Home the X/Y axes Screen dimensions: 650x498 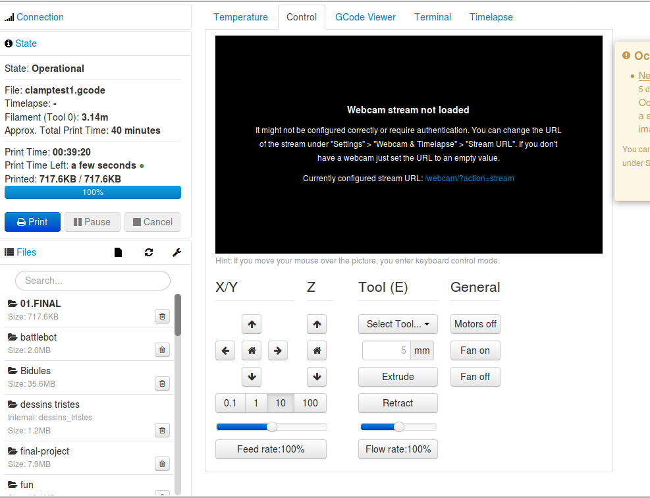coord(252,351)
